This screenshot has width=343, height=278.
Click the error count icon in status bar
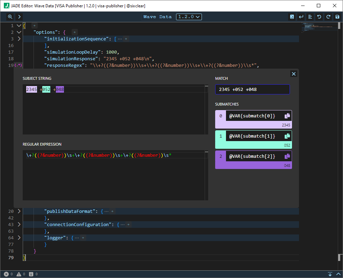6,274
